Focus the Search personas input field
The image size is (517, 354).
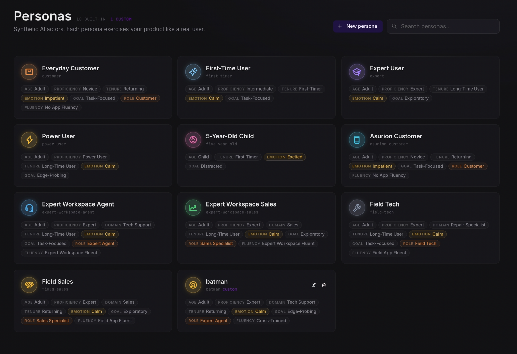(443, 26)
